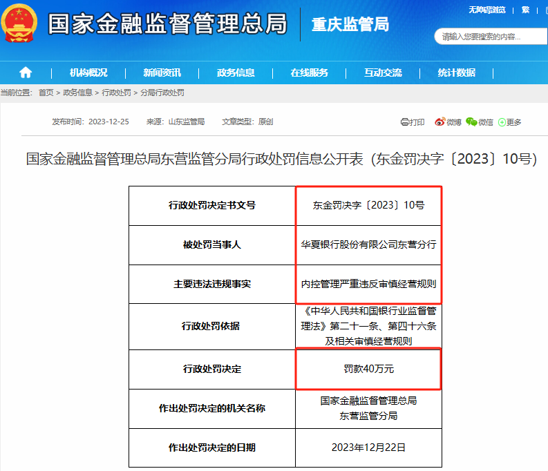Go to the home icon in navigation bar
The width and height of the screenshot is (548, 471).
click(26, 73)
